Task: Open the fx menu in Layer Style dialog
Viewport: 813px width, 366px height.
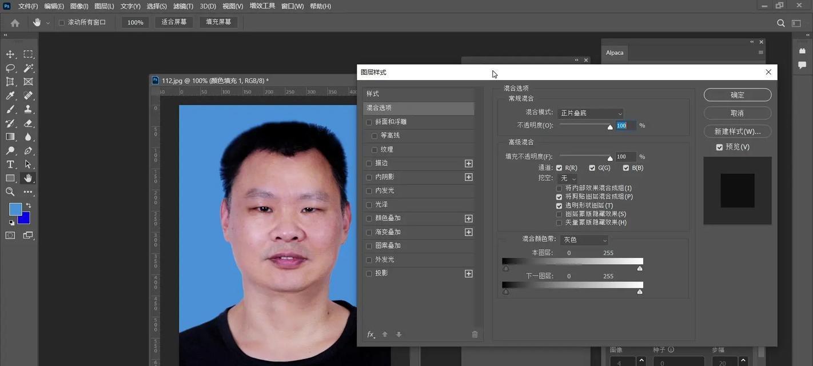Action: click(x=371, y=335)
